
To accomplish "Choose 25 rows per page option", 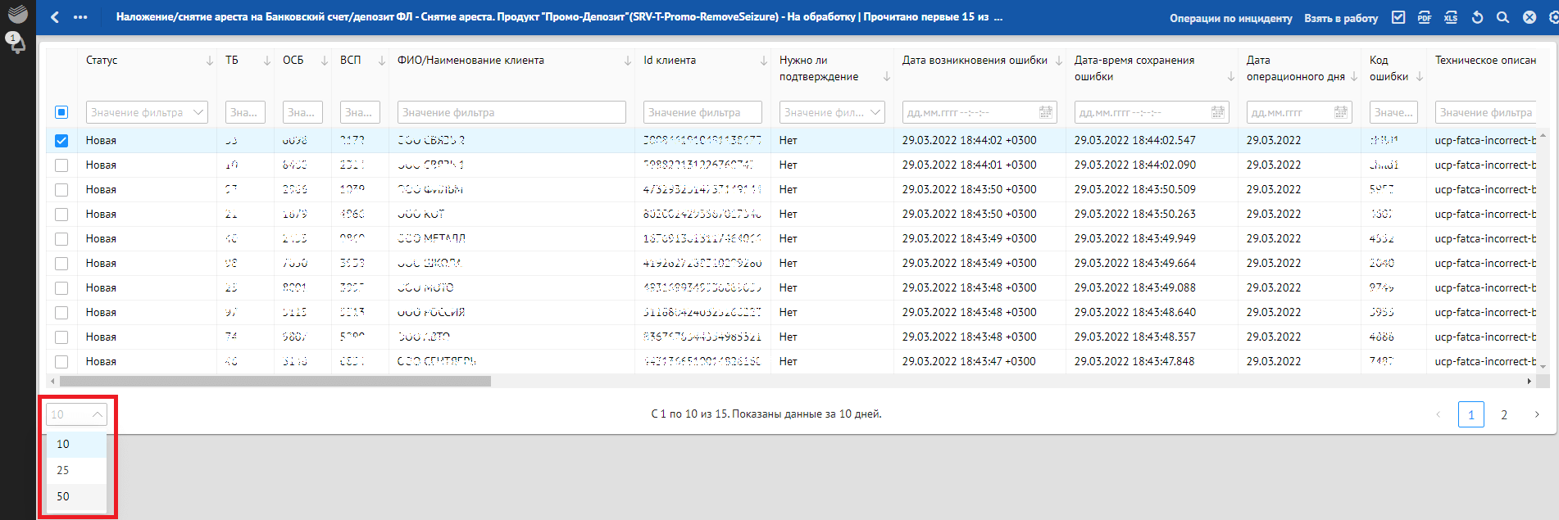I will [x=63, y=470].
